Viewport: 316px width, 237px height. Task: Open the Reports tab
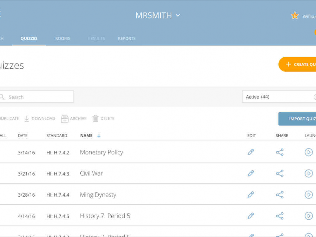coord(126,39)
